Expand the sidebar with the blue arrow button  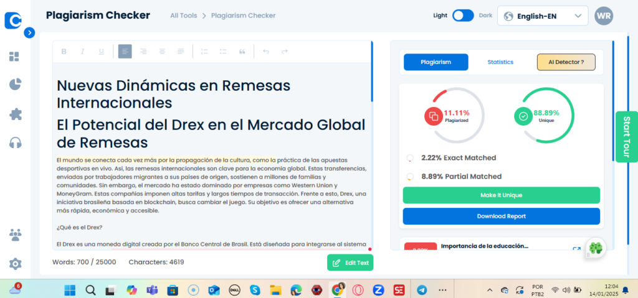coord(29,32)
